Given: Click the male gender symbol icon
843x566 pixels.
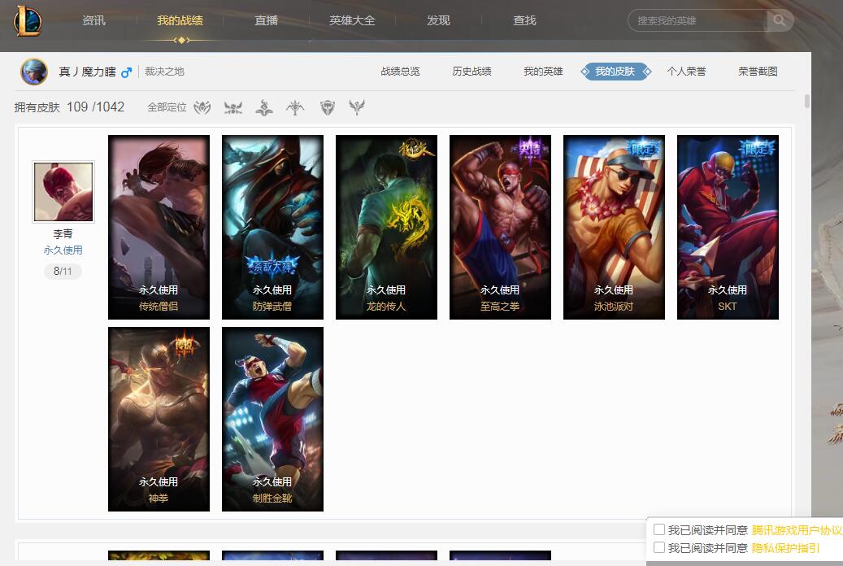Looking at the screenshot, I should (126, 72).
